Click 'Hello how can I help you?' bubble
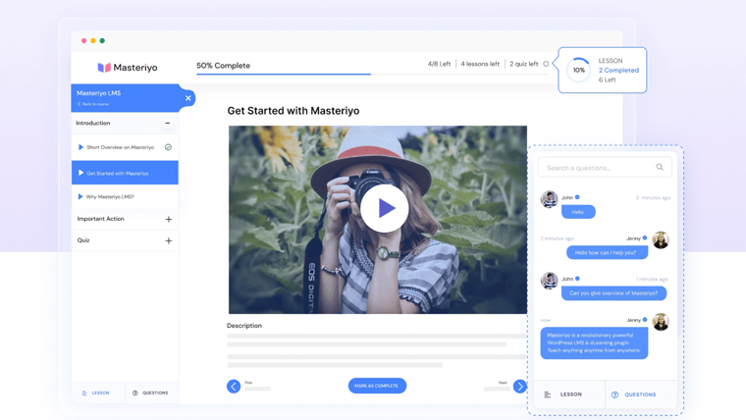 607,252
